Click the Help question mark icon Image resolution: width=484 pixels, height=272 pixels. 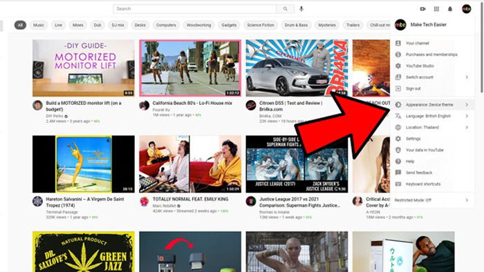click(398, 162)
